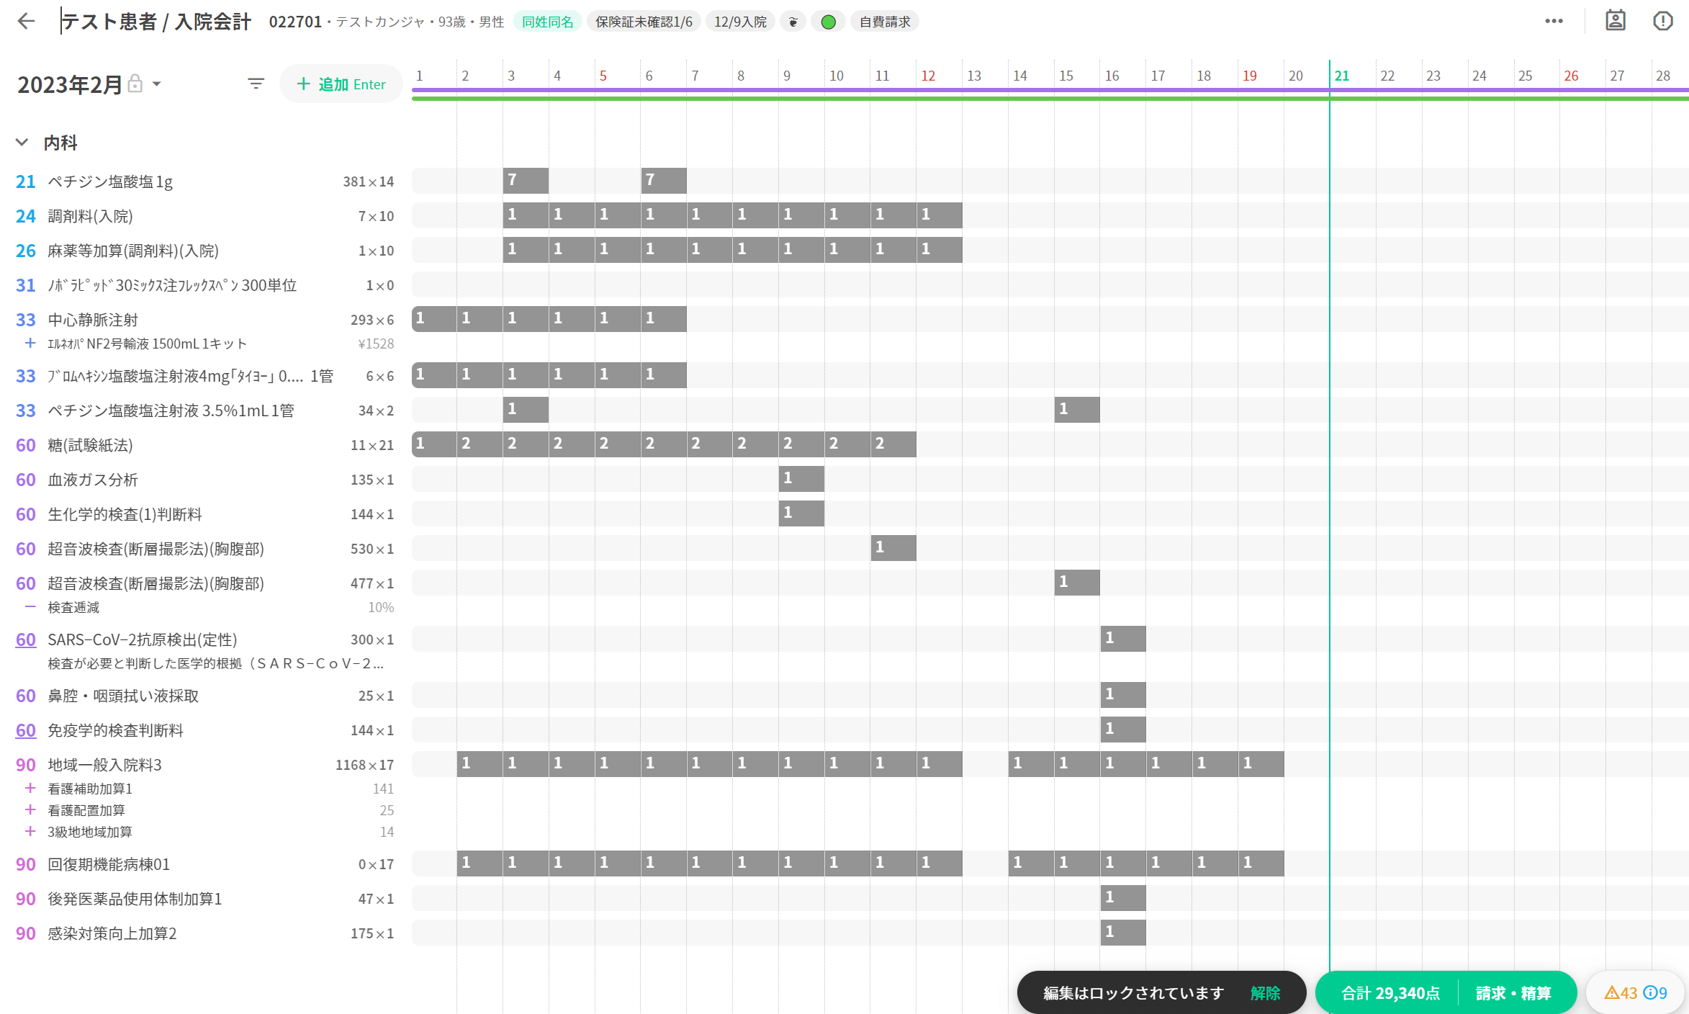Select the 自費請求 tag

click(885, 22)
